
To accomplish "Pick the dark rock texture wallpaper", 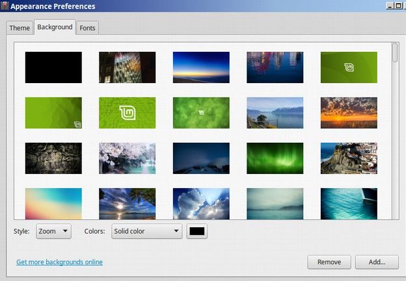I will (x=53, y=158).
